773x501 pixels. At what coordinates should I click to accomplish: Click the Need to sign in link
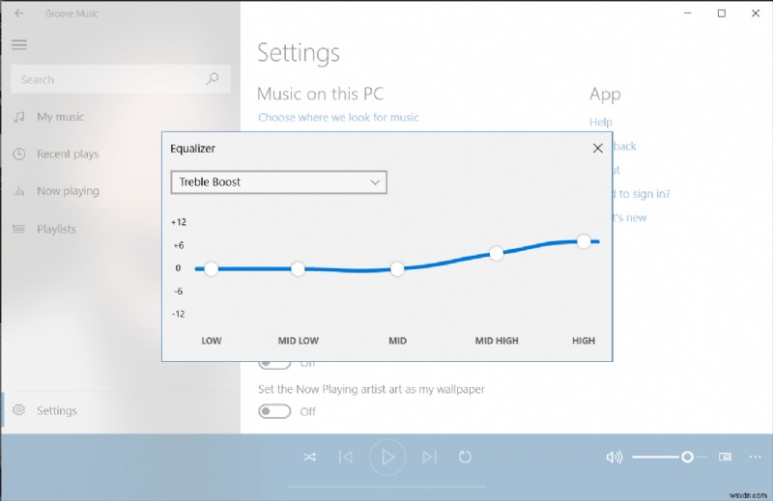coord(641,194)
